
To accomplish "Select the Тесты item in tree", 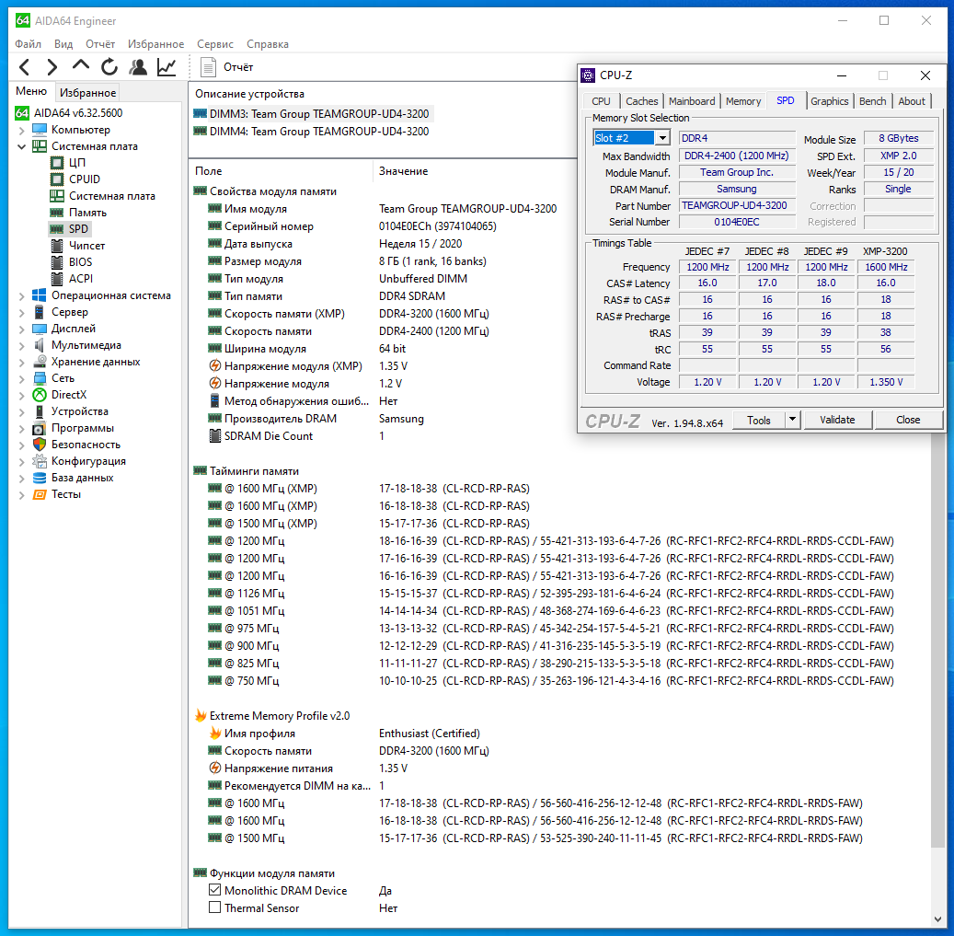I will [x=65, y=494].
